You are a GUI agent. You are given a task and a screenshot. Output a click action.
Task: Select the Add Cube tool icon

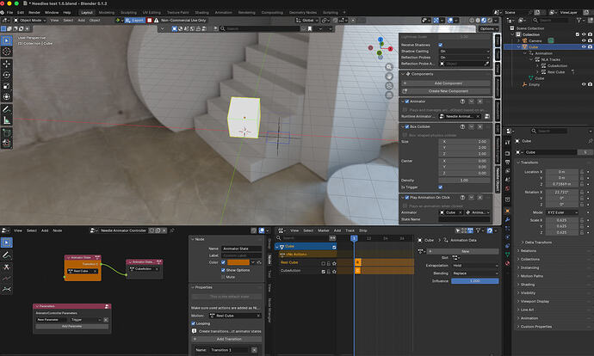point(7,132)
